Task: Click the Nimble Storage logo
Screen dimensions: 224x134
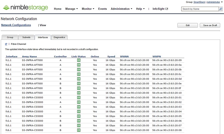Action: pyautogui.click(x=26, y=7)
